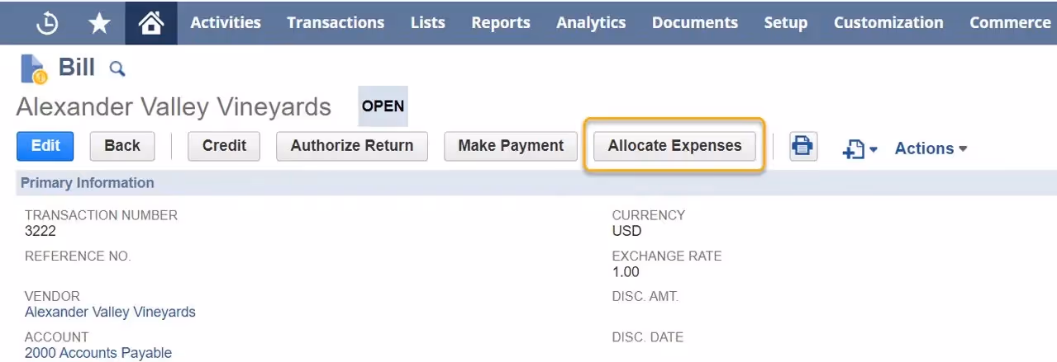This screenshot has width=1057, height=362.
Task: Click the DISC. AMT. field label
Action: pyautogui.click(x=645, y=297)
